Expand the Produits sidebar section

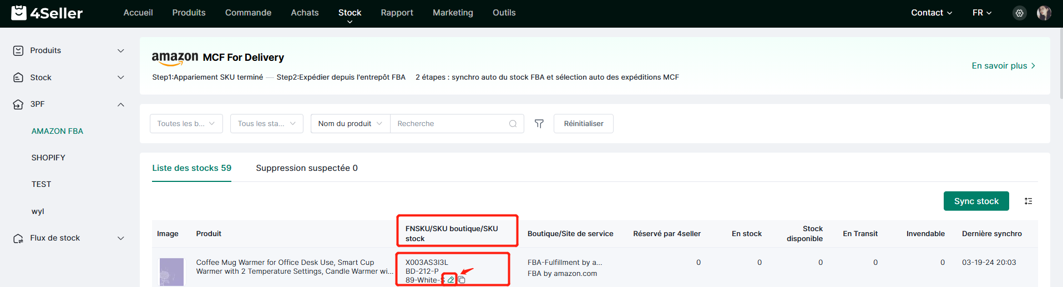121,50
